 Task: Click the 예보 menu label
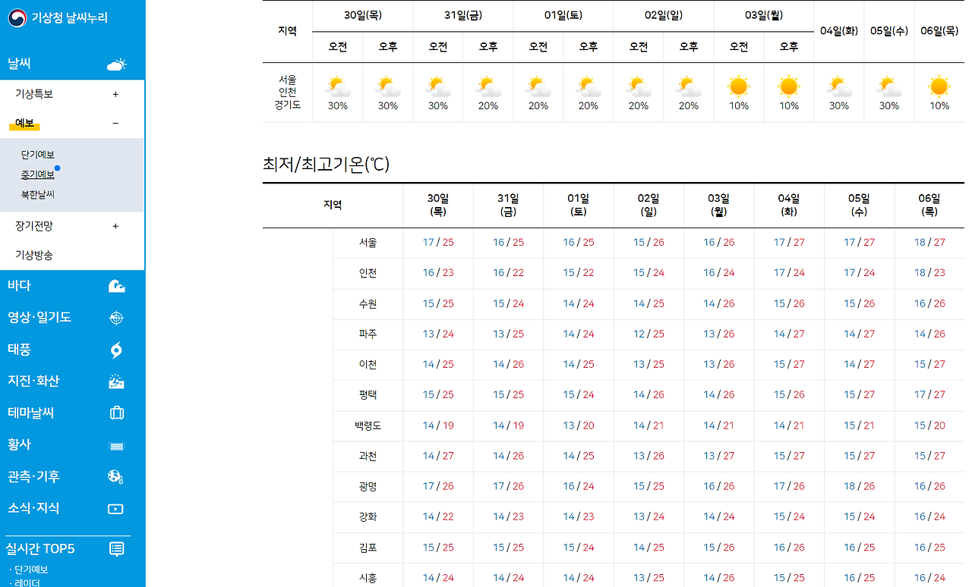tap(25, 124)
